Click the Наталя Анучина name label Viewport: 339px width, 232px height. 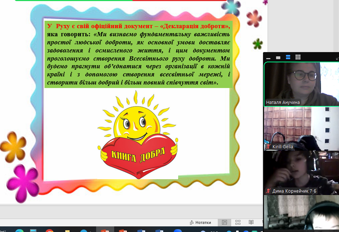tap(283, 102)
